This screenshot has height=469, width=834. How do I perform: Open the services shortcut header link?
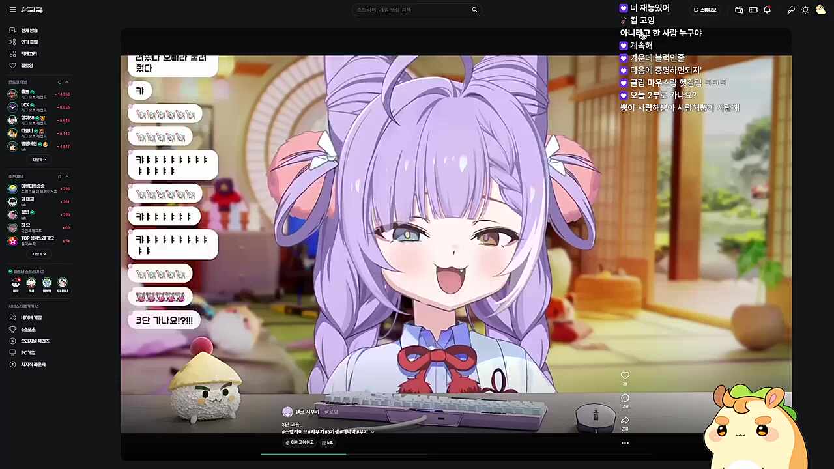(x=24, y=306)
